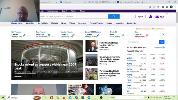This screenshot has height=100, width=178.
Task: Open the Crypto section
Action: [109, 23]
